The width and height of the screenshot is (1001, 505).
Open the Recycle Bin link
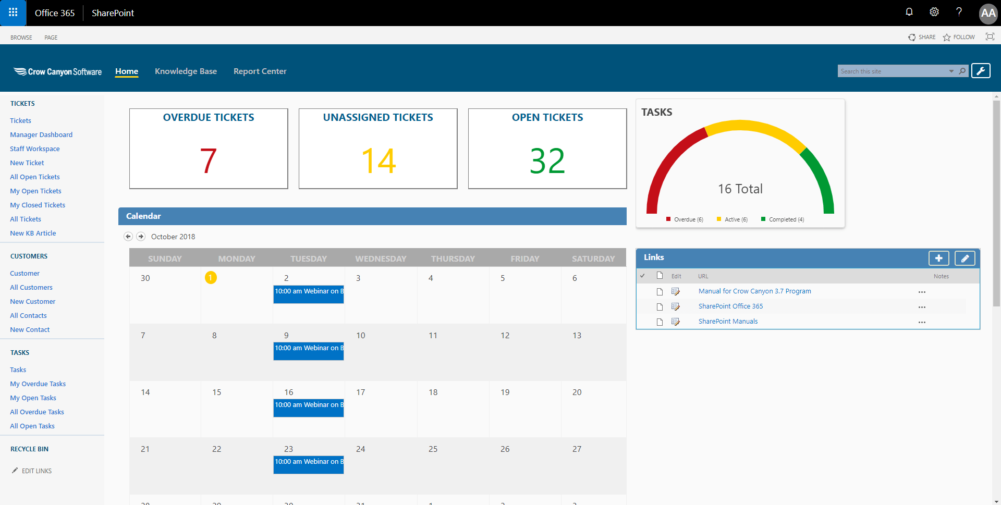pos(29,449)
